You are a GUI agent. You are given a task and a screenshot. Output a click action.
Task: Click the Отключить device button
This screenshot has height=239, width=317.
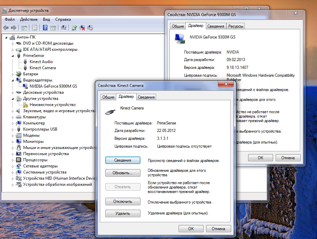123,201
